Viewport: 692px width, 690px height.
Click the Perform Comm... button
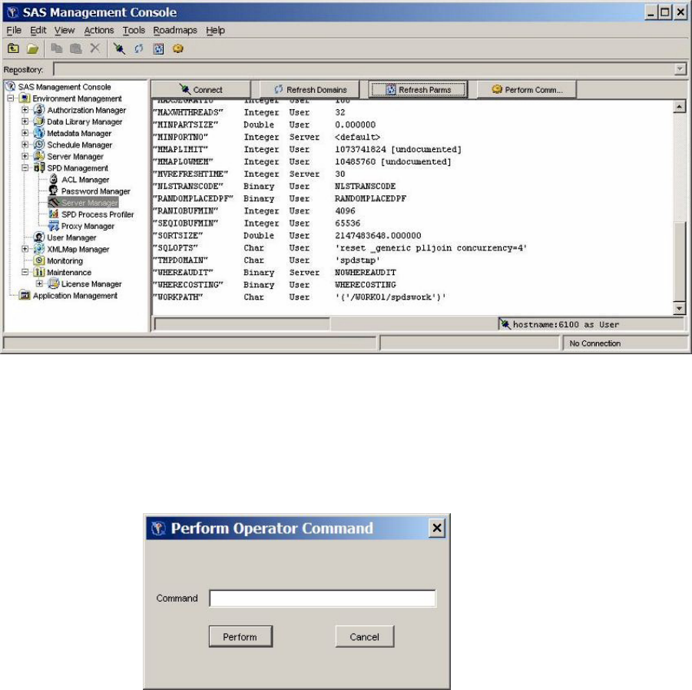click(x=527, y=90)
